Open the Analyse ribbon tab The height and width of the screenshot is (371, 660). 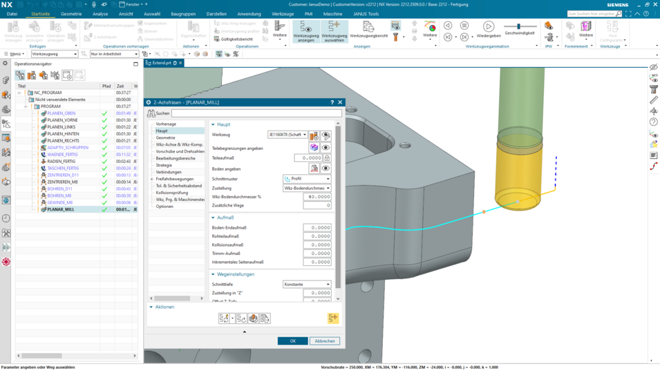coord(100,14)
